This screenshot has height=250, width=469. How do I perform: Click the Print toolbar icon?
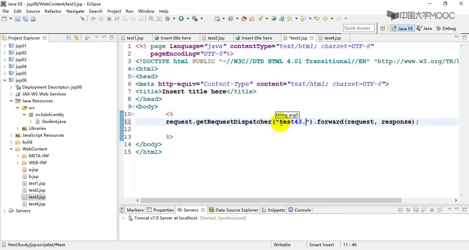coord(33,19)
